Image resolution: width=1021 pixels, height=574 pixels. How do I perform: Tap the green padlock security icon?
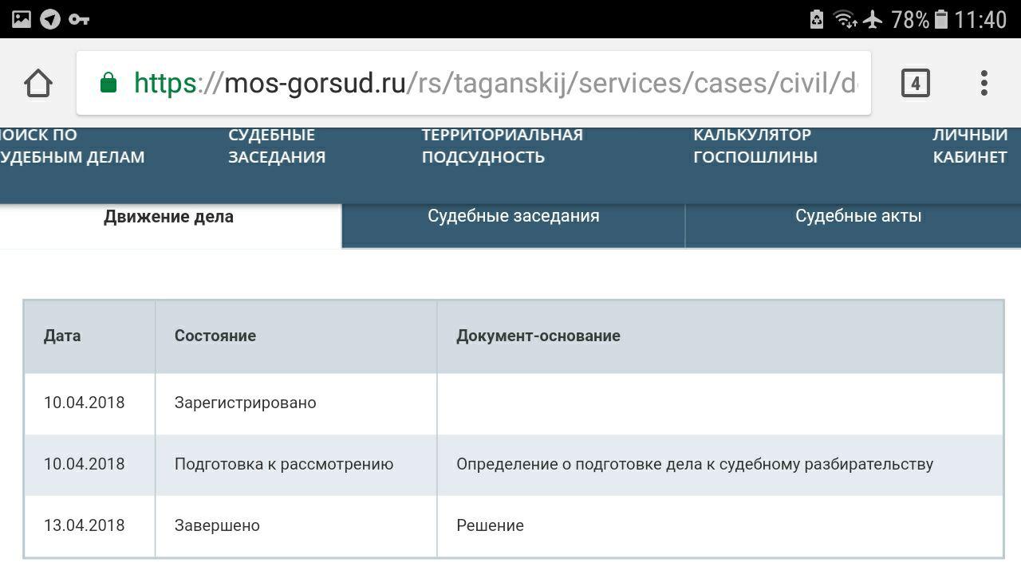coord(108,82)
